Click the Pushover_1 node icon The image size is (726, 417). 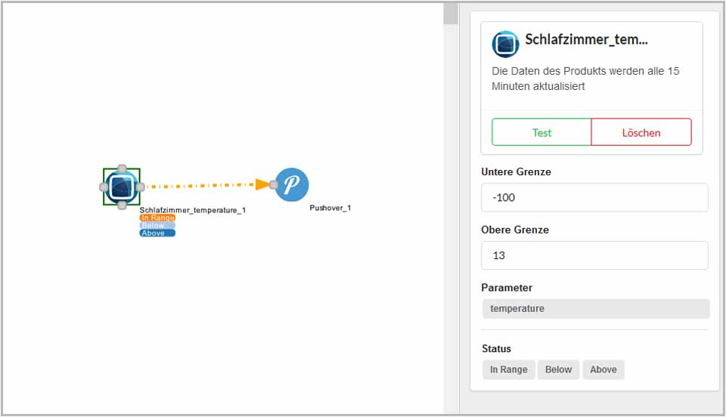click(292, 184)
